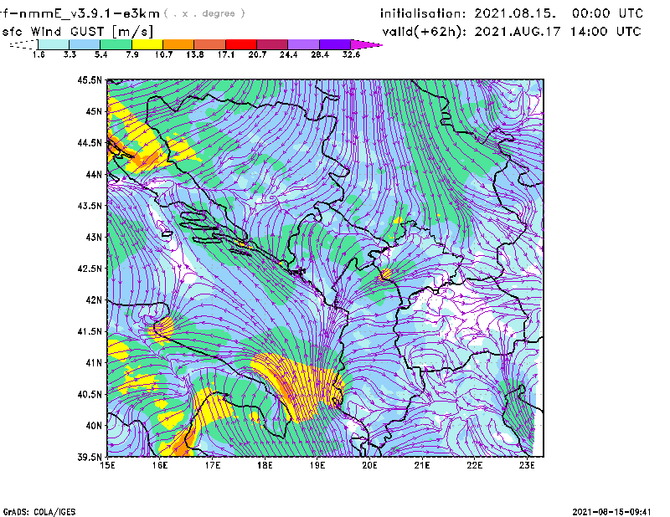Image resolution: width=670 pixels, height=517 pixels.
Task: Click the grayed '( . x . degree )' text
Action: 204,13
